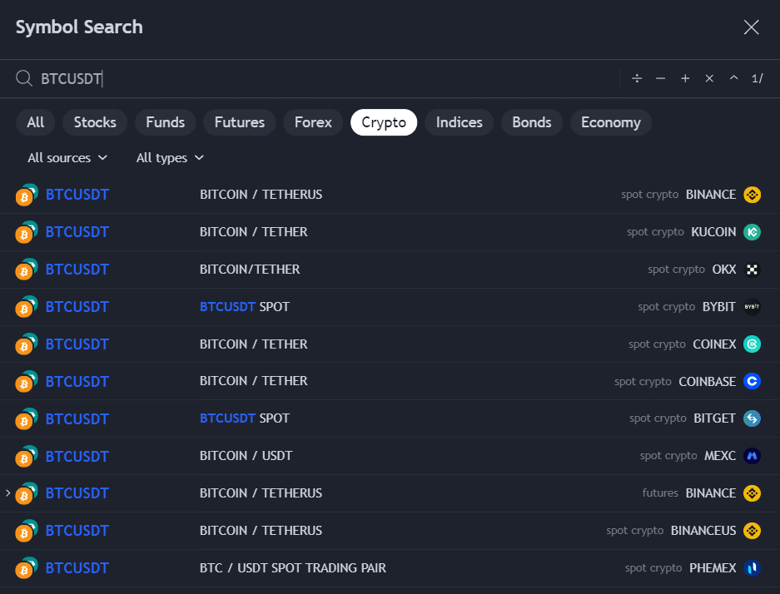This screenshot has width=780, height=594.
Task: Expand the BINANCE futures BTCUSDT row
Action: tap(8, 493)
